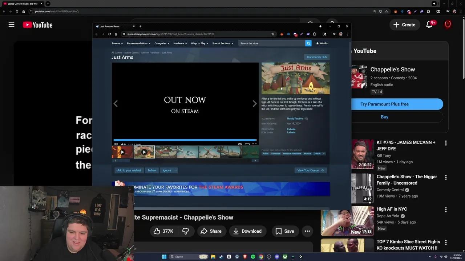465x261 pixels.
Task: Go to the previous media in trailer player
Action: (x=116, y=104)
